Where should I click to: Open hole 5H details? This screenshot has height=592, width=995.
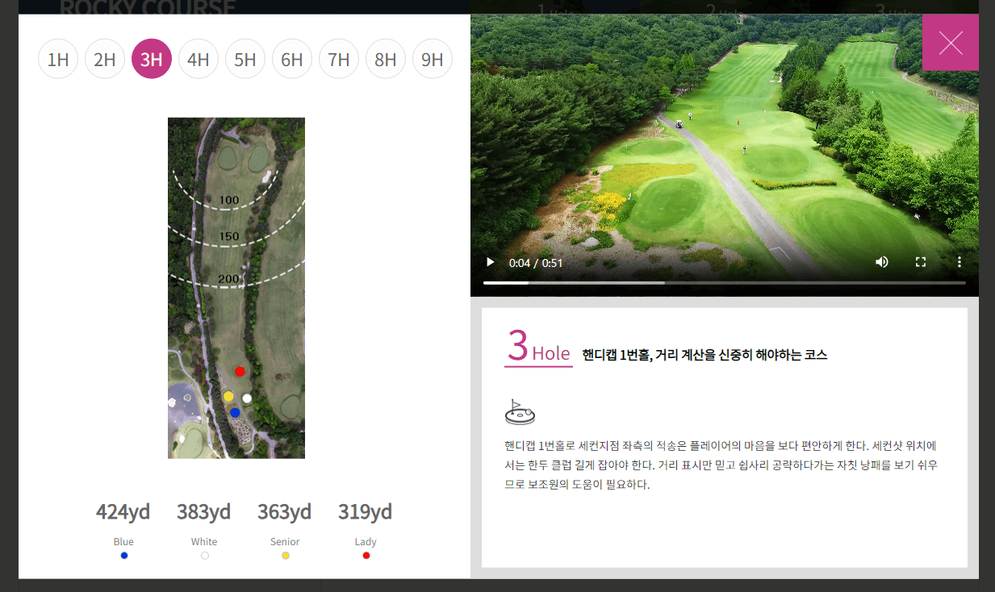[x=245, y=58]
